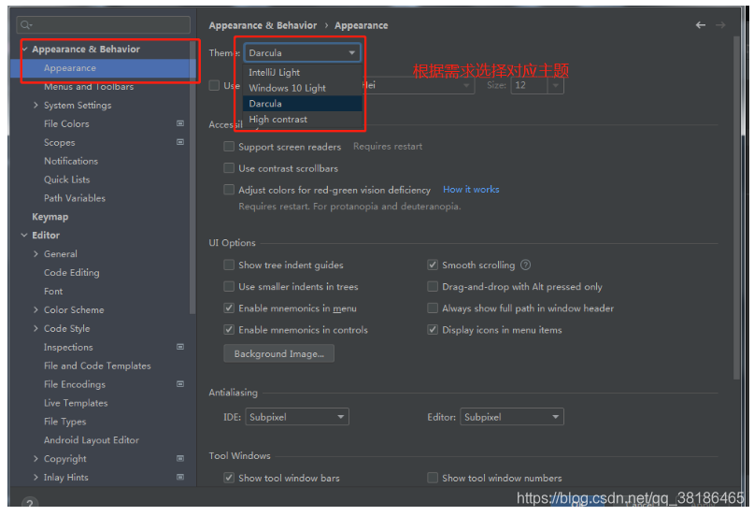Click project-level icon beside Inlay Hints

tap(180, 477)
